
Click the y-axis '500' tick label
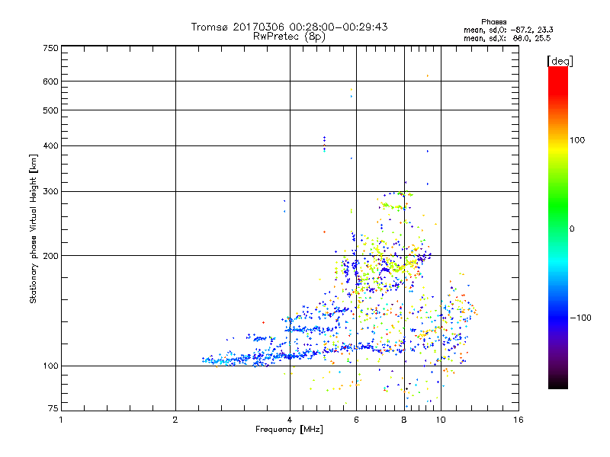pyautogui.click(x=50, y=110)
